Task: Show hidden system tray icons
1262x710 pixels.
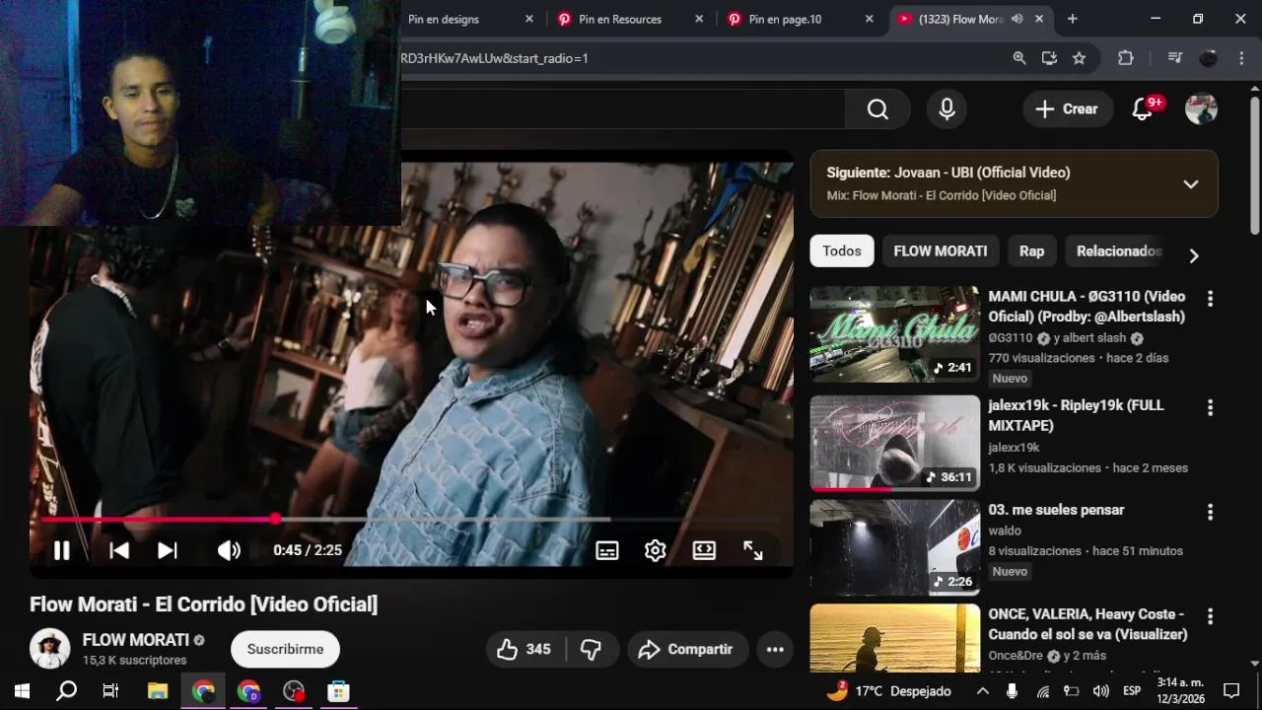Action: click(982, 691)
